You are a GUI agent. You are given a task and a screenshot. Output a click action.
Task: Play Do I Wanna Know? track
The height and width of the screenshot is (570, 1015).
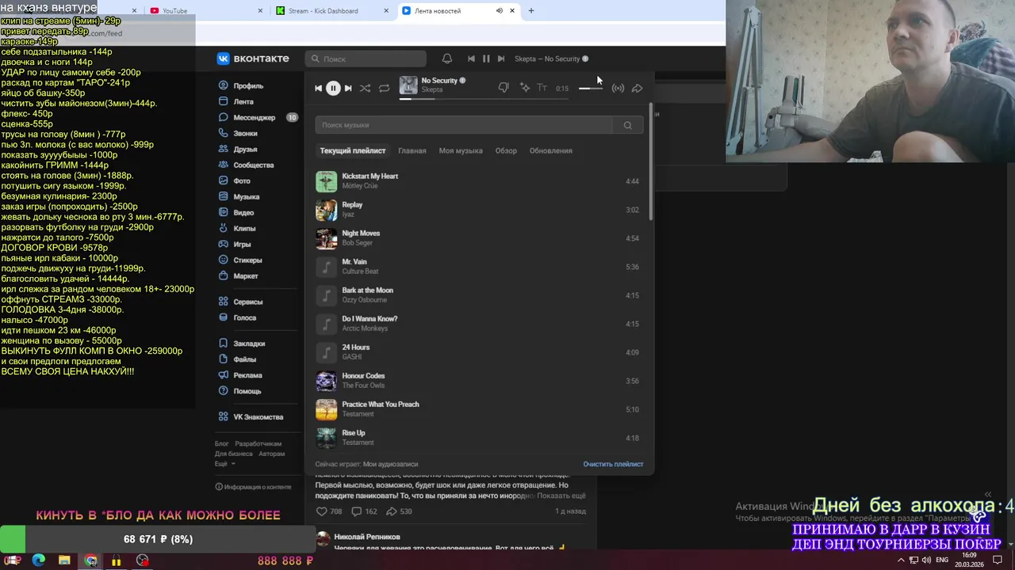[x=479, y=324]
